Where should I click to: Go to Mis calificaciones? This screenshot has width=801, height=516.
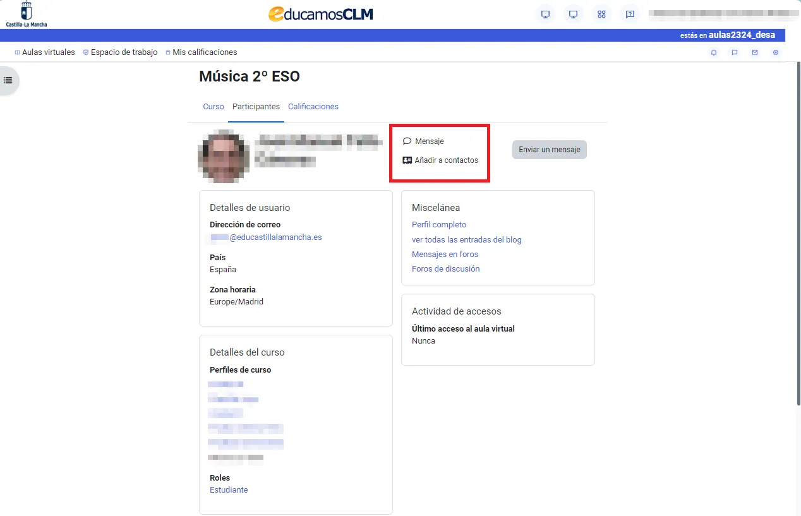point(202,52)
